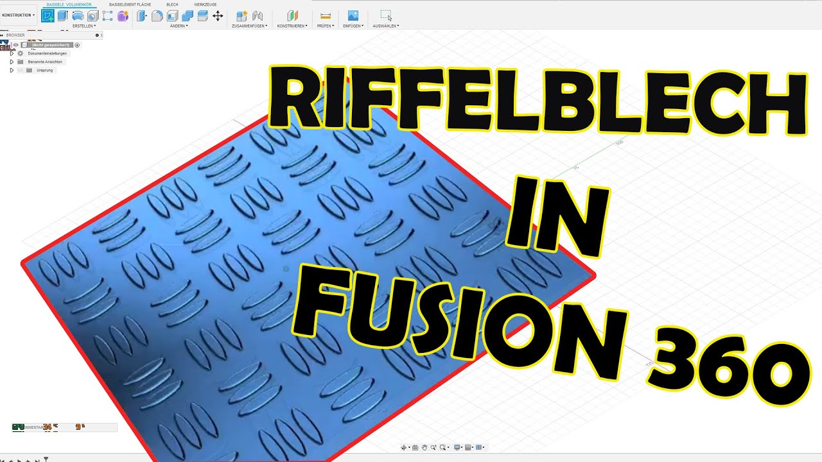Open the ERSTELLEN dropdown menu

point(84,26)
